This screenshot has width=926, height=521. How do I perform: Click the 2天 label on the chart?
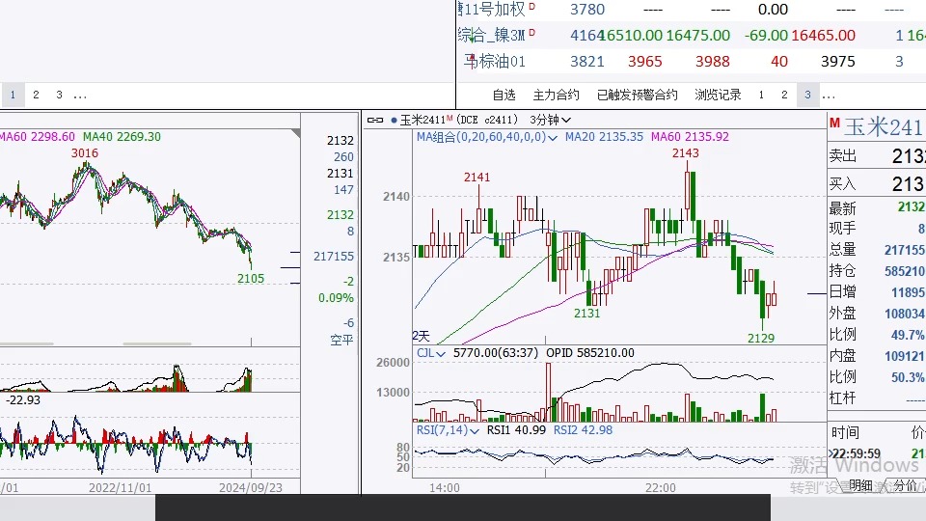point(422,335)
